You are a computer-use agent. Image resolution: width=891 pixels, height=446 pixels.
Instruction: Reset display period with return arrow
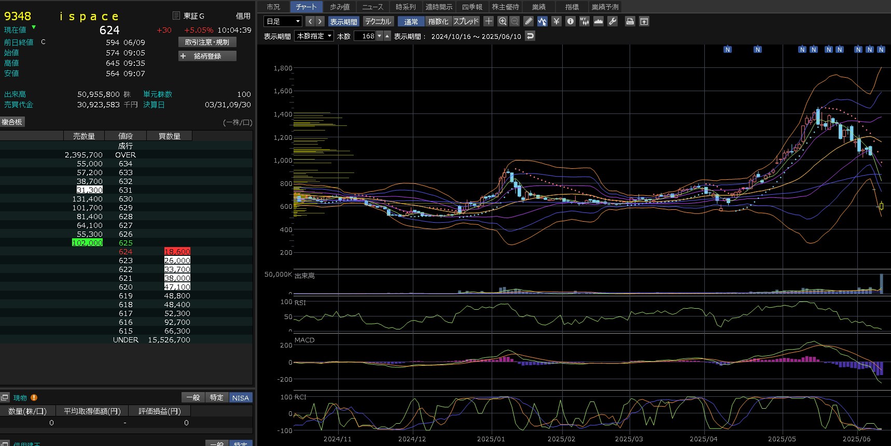530,36
